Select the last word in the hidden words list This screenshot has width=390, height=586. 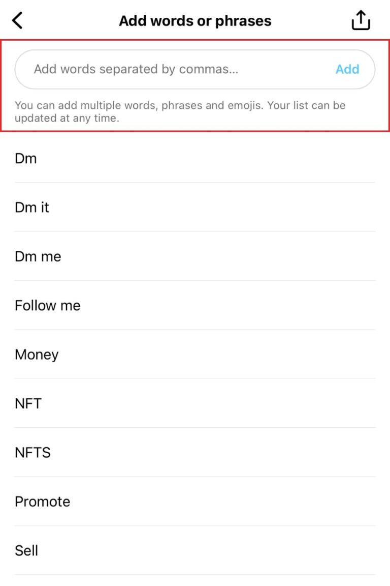click(26, 550)
